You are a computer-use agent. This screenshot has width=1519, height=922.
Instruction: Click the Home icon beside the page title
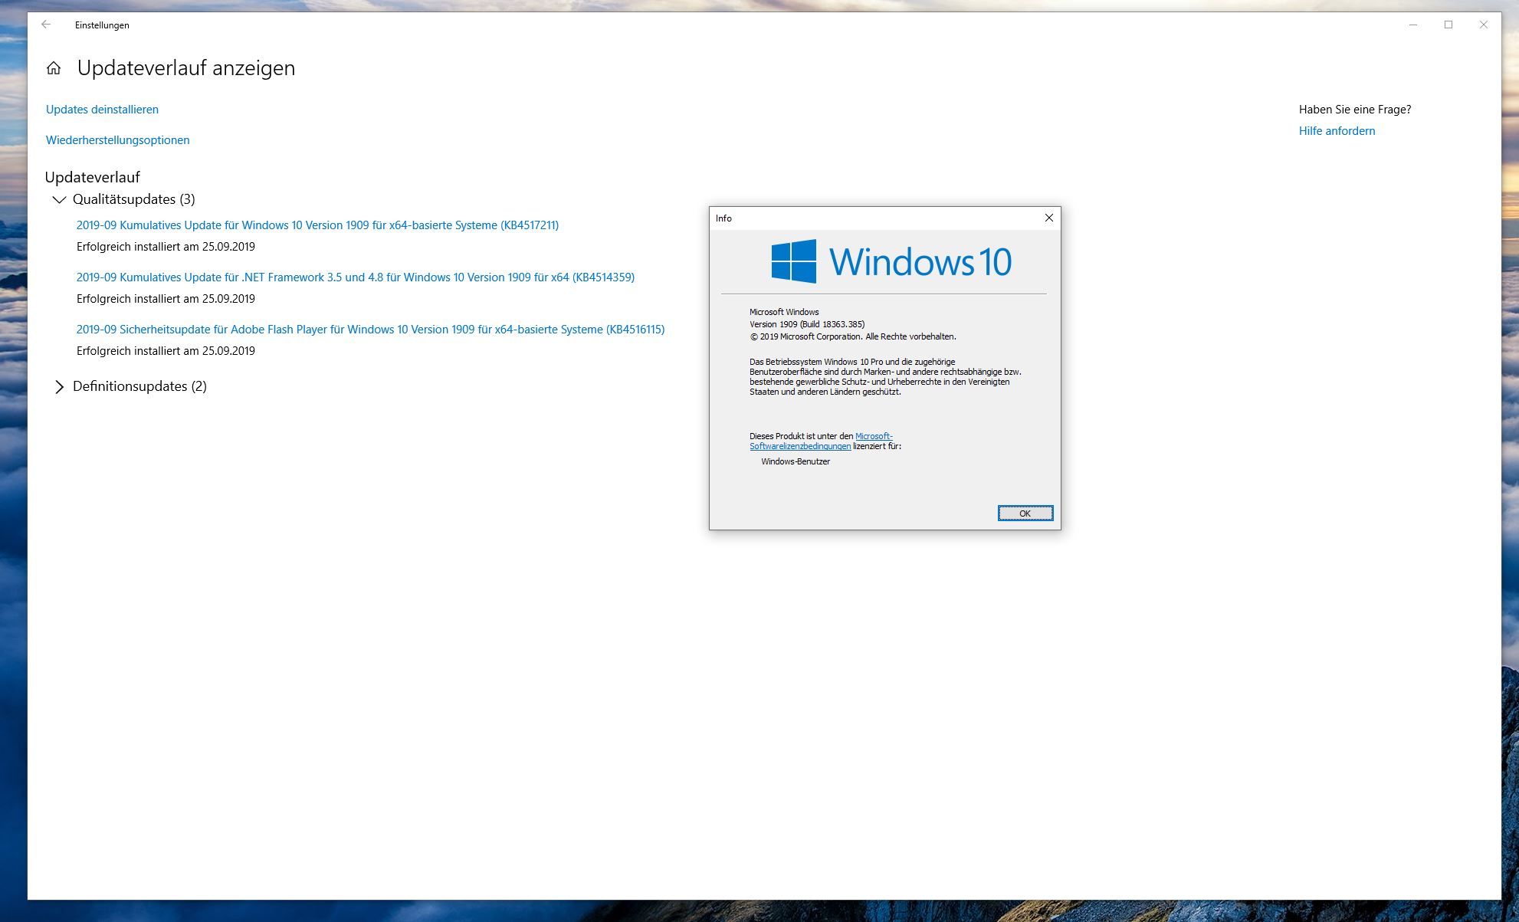[x=54, y=68]
